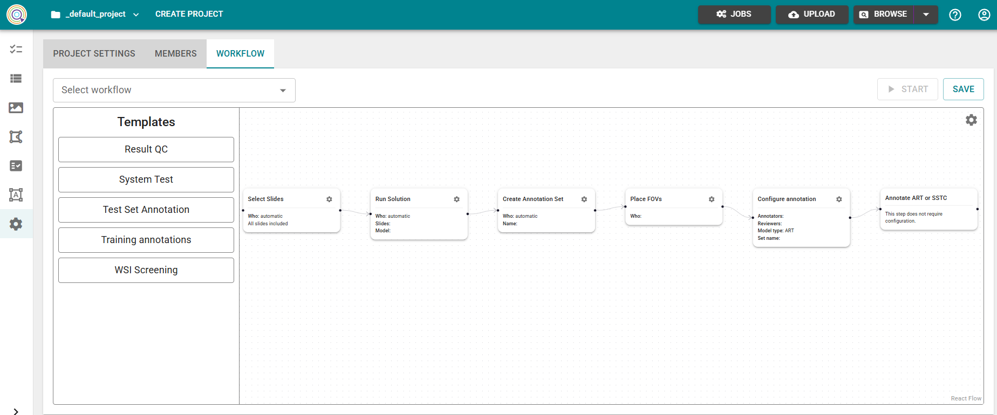This screenshot has width=997, height=415.
Task: Expand the Browse button dropdown arrow
Action: [x=926, y=15]
